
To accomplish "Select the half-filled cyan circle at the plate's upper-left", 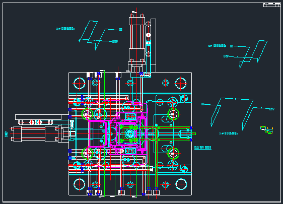I will pyautogui.click(x=77, y=102).
